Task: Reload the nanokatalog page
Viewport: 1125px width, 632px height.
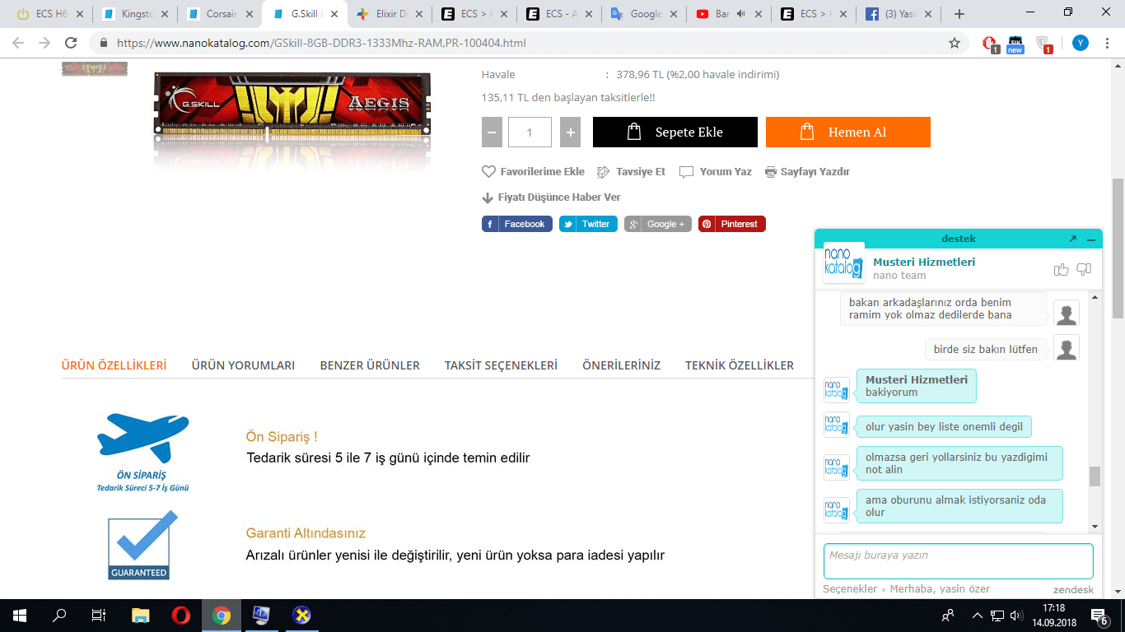Action: pos(71,43)
